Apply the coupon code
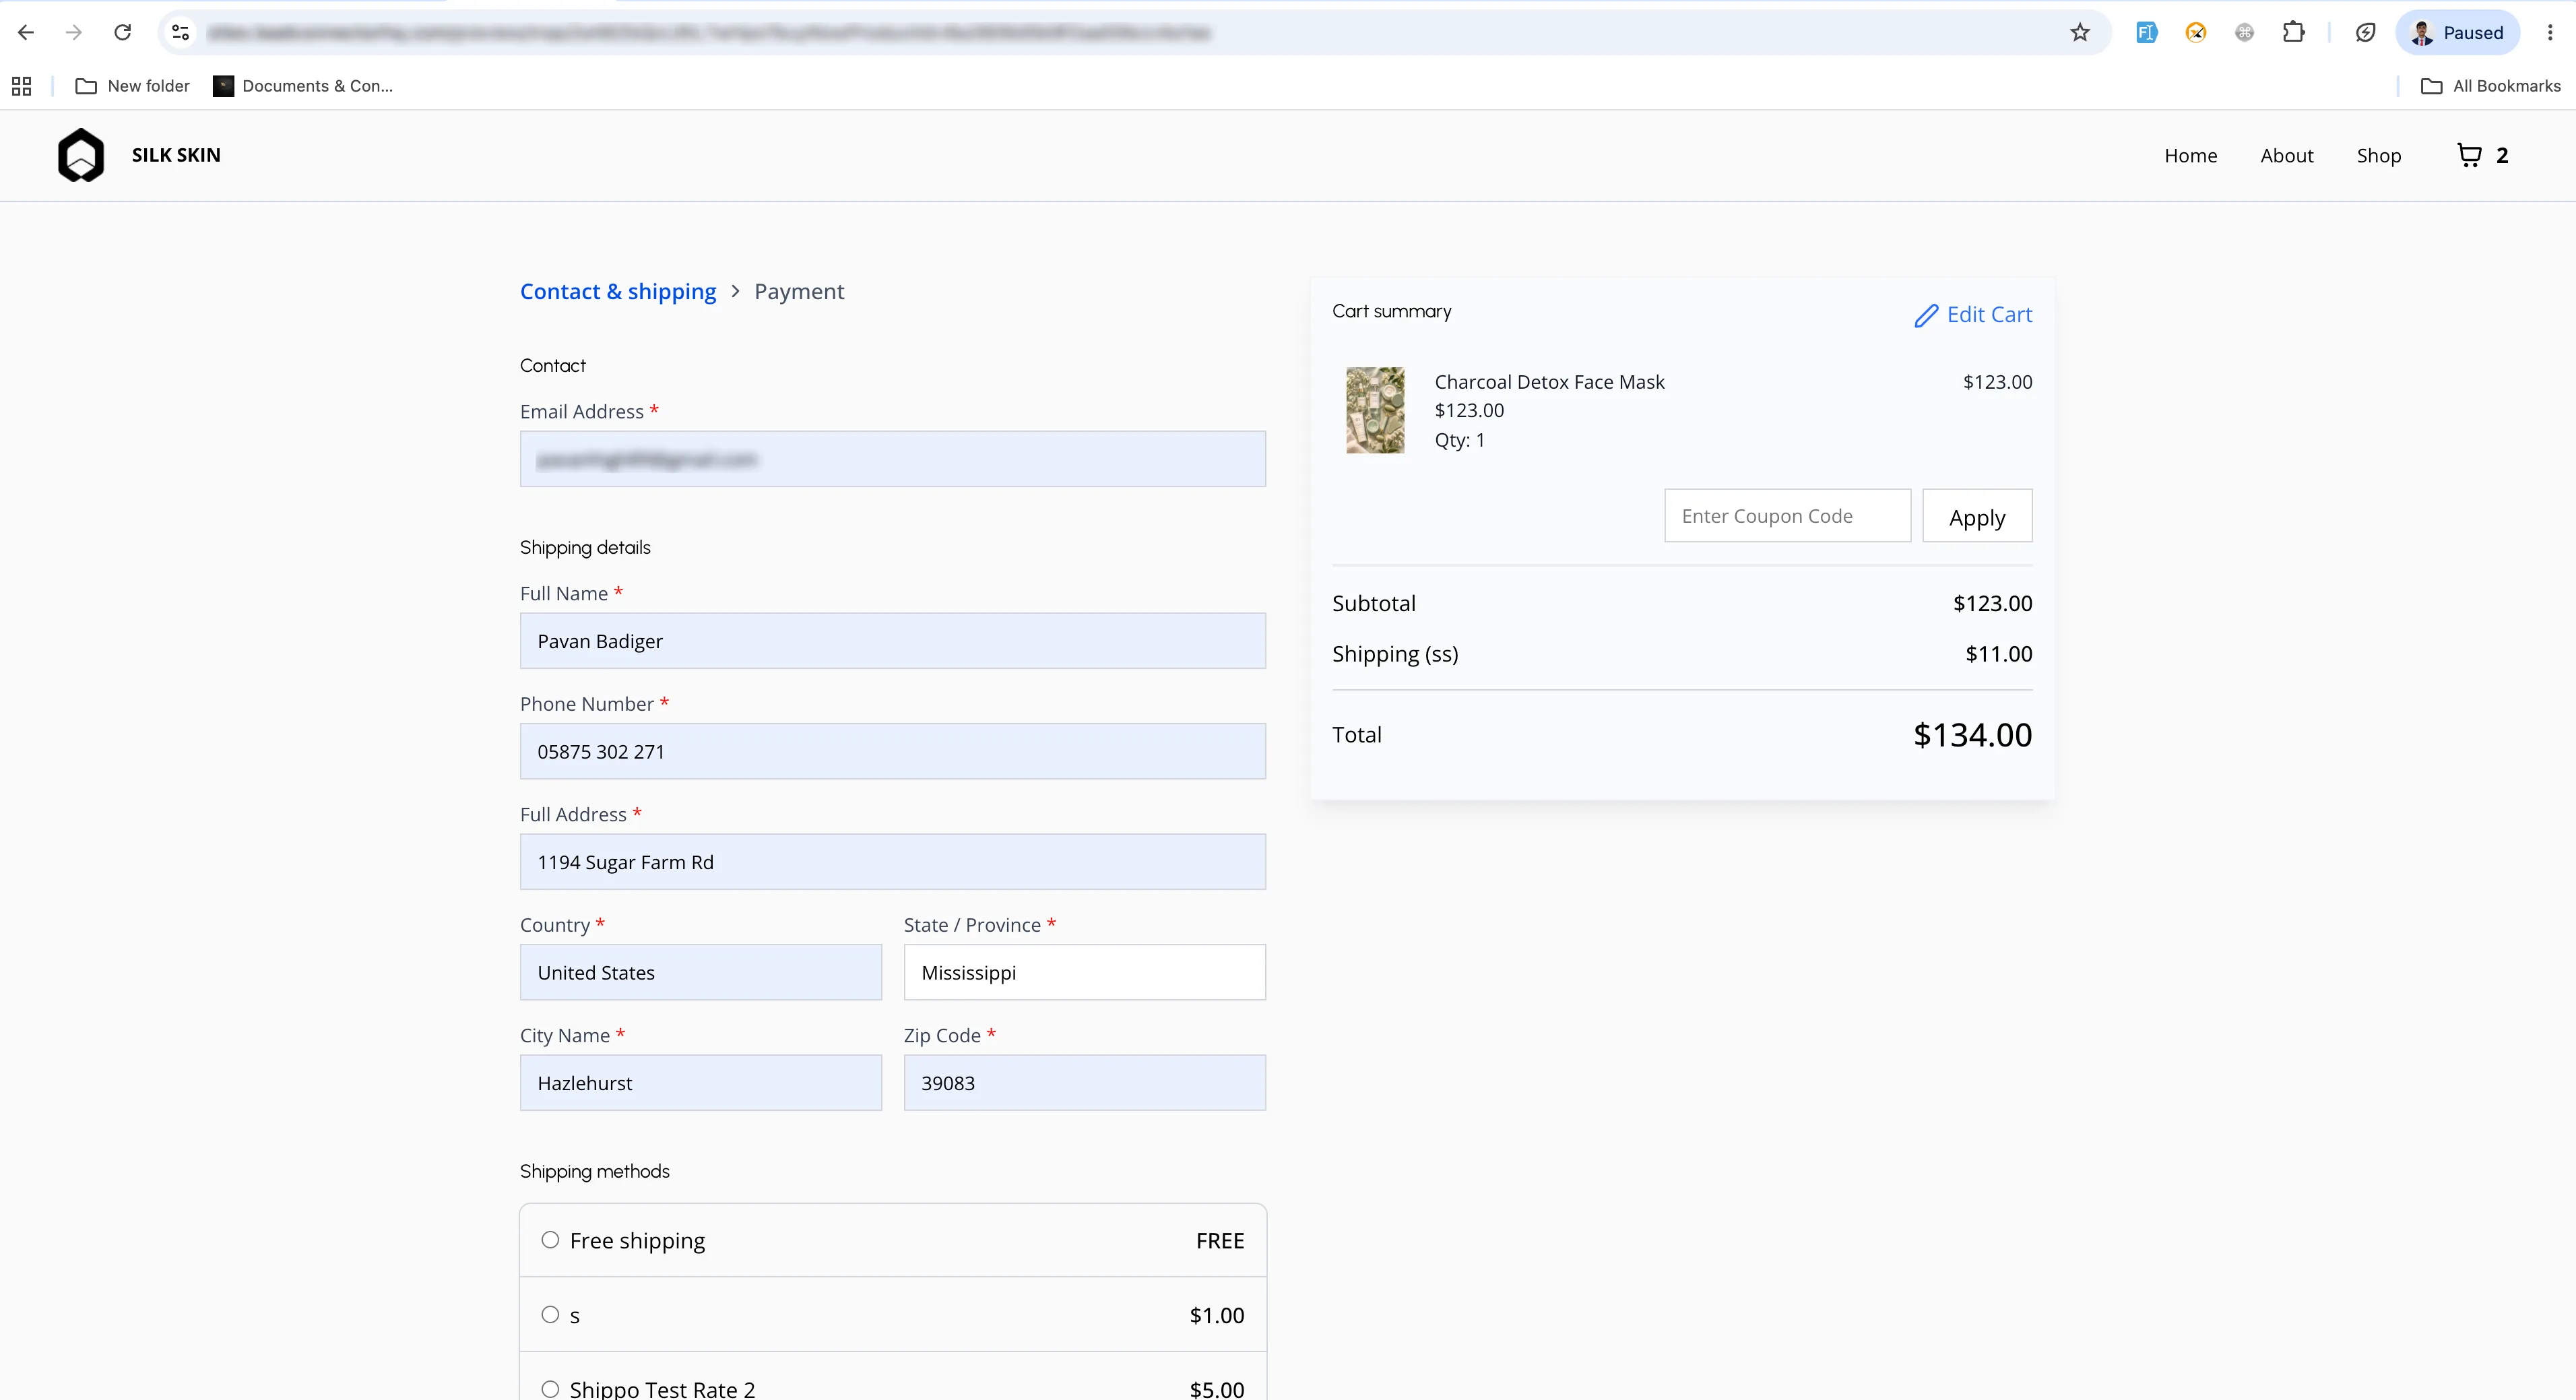 pos(1977,516)
